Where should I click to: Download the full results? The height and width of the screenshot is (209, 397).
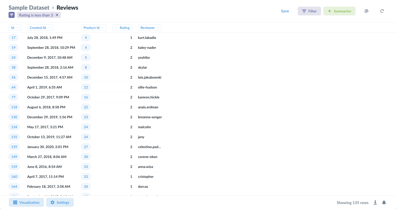click(x=375, y=203)
